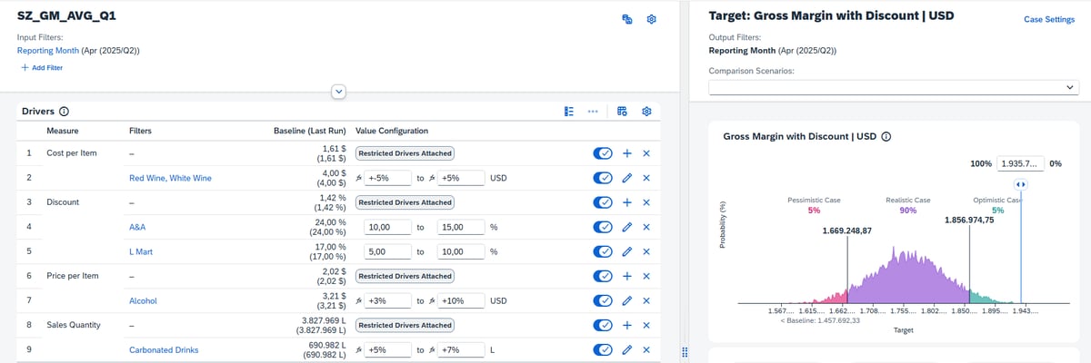Image resolution: width=1091 pixels, height=363 pixels.
Task: Edit the Red Wine, White Wine driver
Action: [627, 178]
